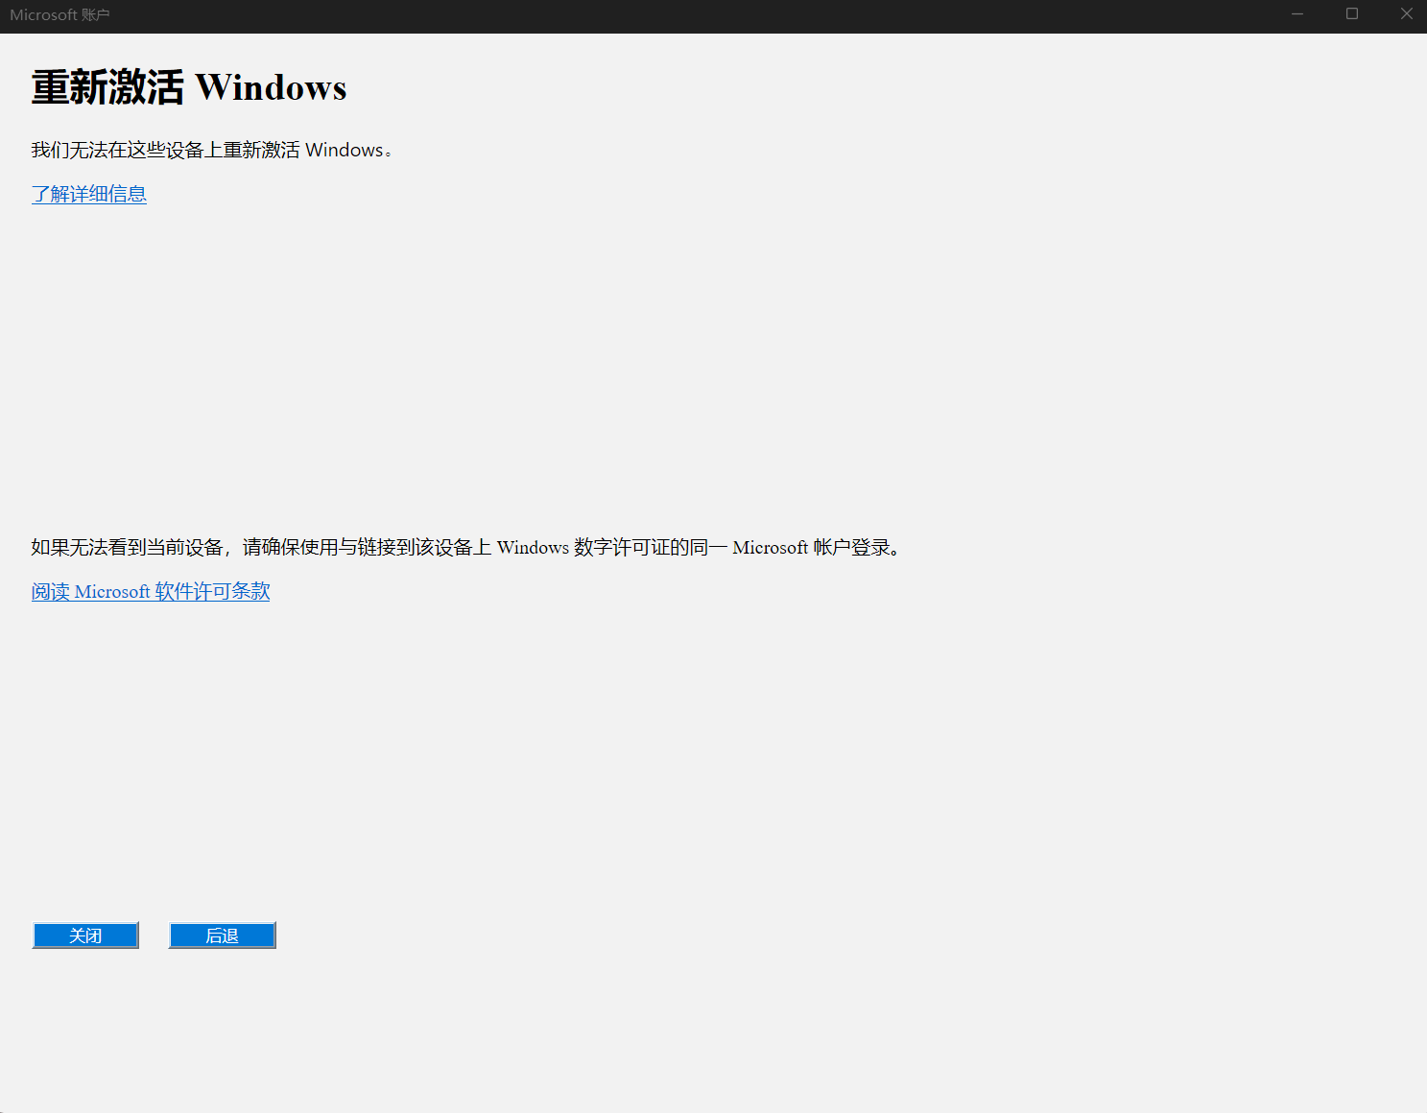Open the 了解详细信息 link
Viewport: 1427px width, 1113px height.
89,194
